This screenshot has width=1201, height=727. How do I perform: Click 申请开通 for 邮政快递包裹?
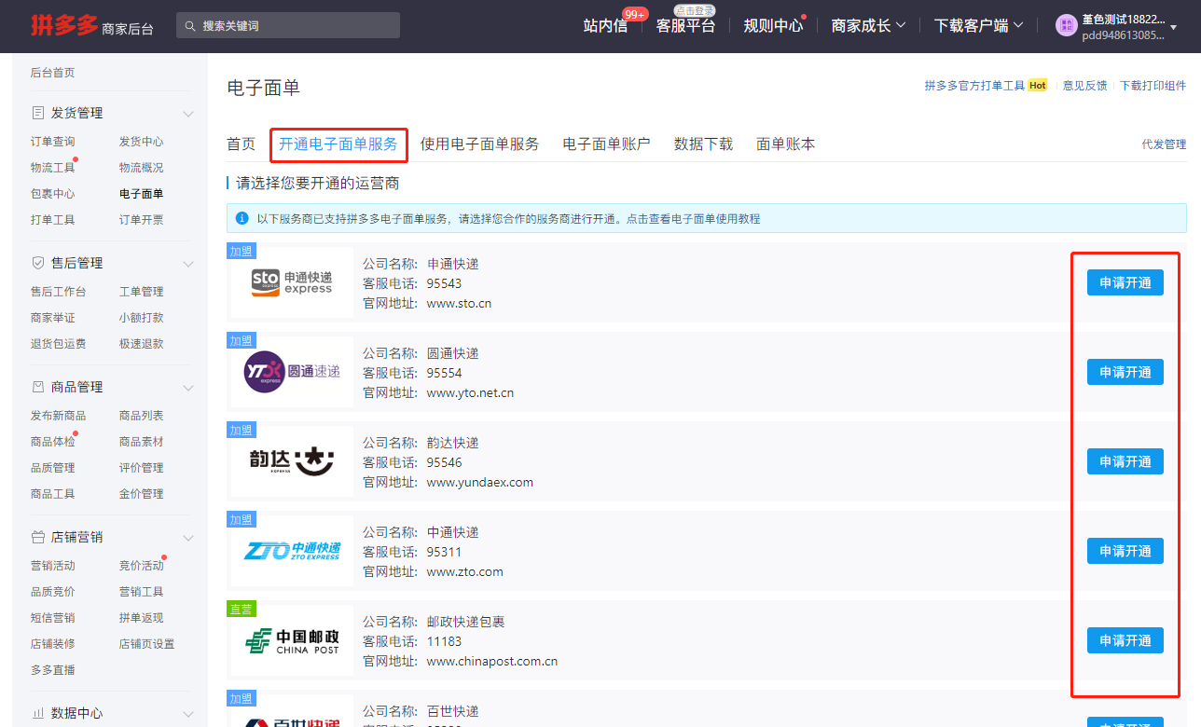pyautogui.click(x=1125, y=640)
